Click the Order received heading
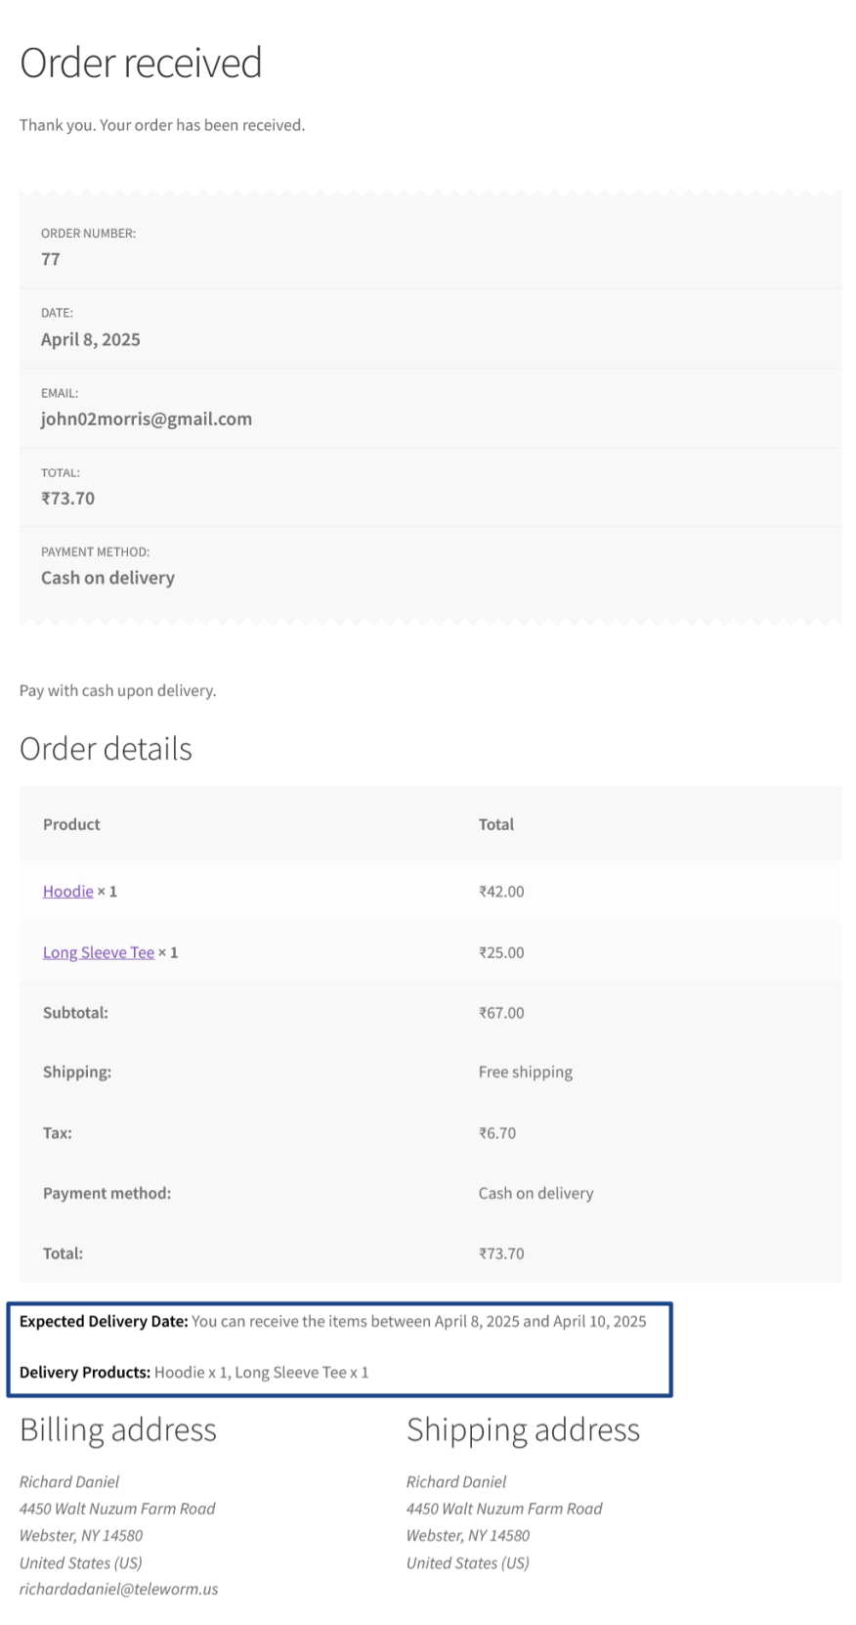This screenshot has width=856, height=1625. (x=141, y=64)
